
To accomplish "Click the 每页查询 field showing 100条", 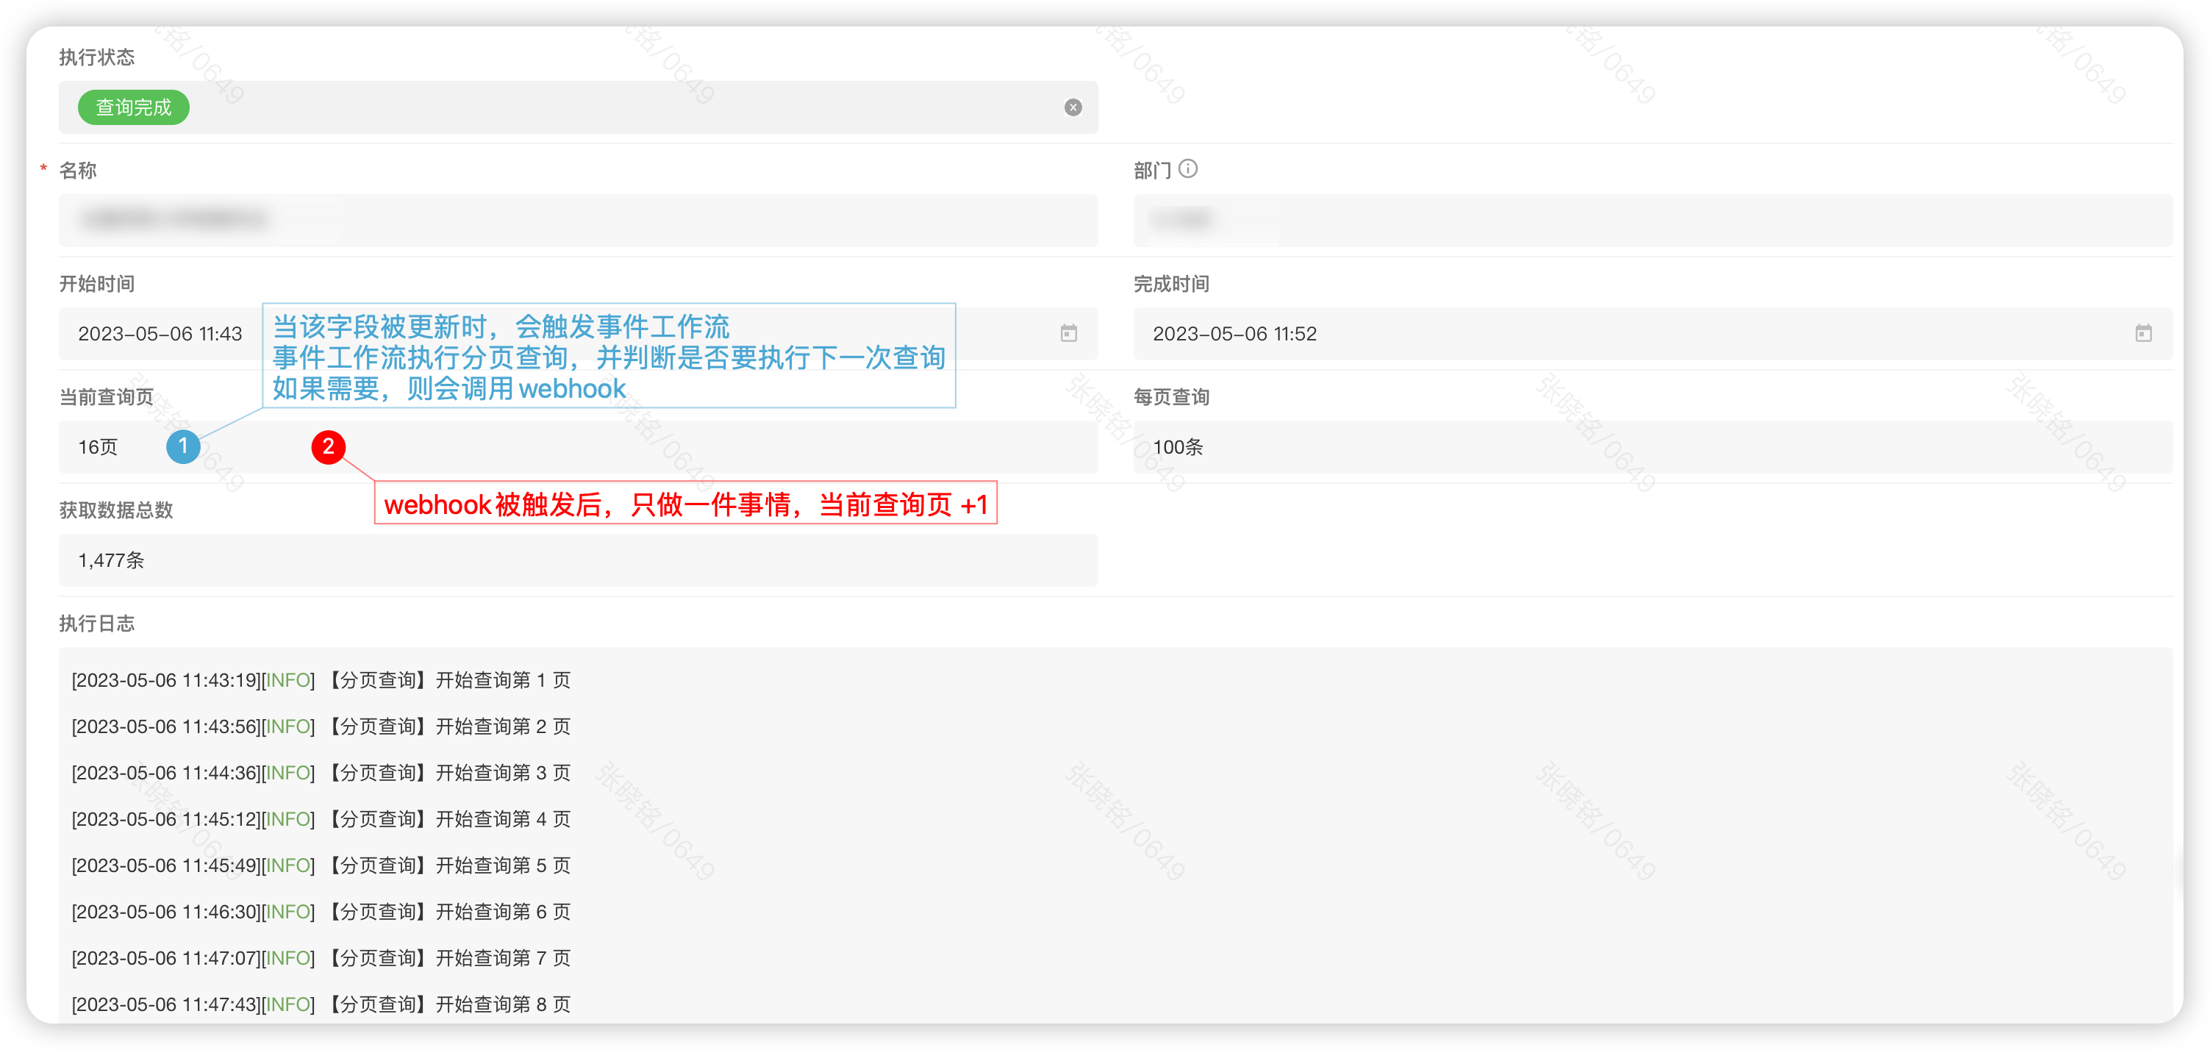I will click(x=1177, y=447).
